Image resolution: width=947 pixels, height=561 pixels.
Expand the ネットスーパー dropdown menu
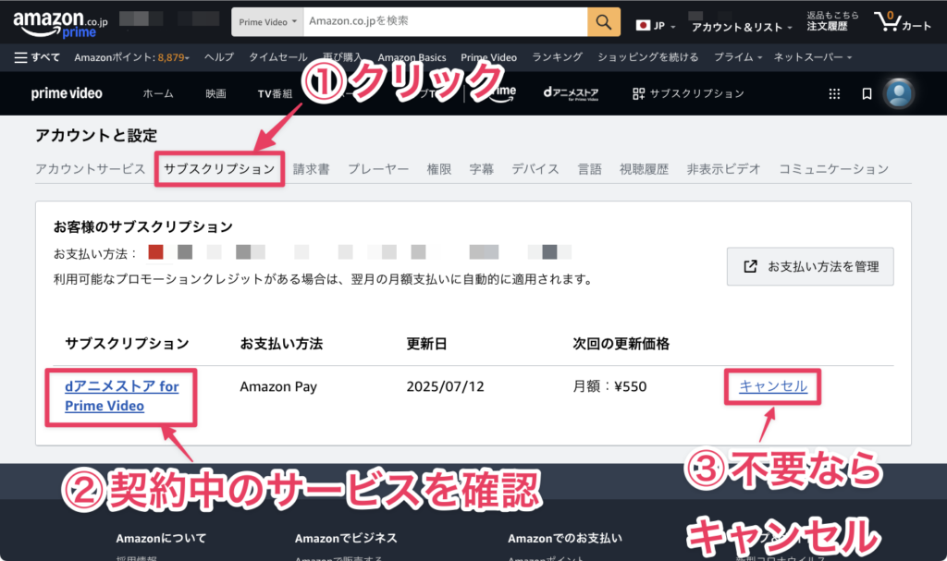click(x=813, y=57)
